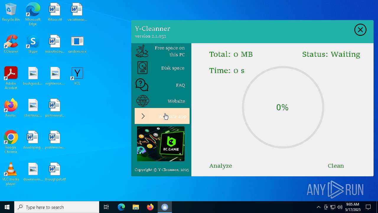Click the Status: Waiting text

[331, 54]
